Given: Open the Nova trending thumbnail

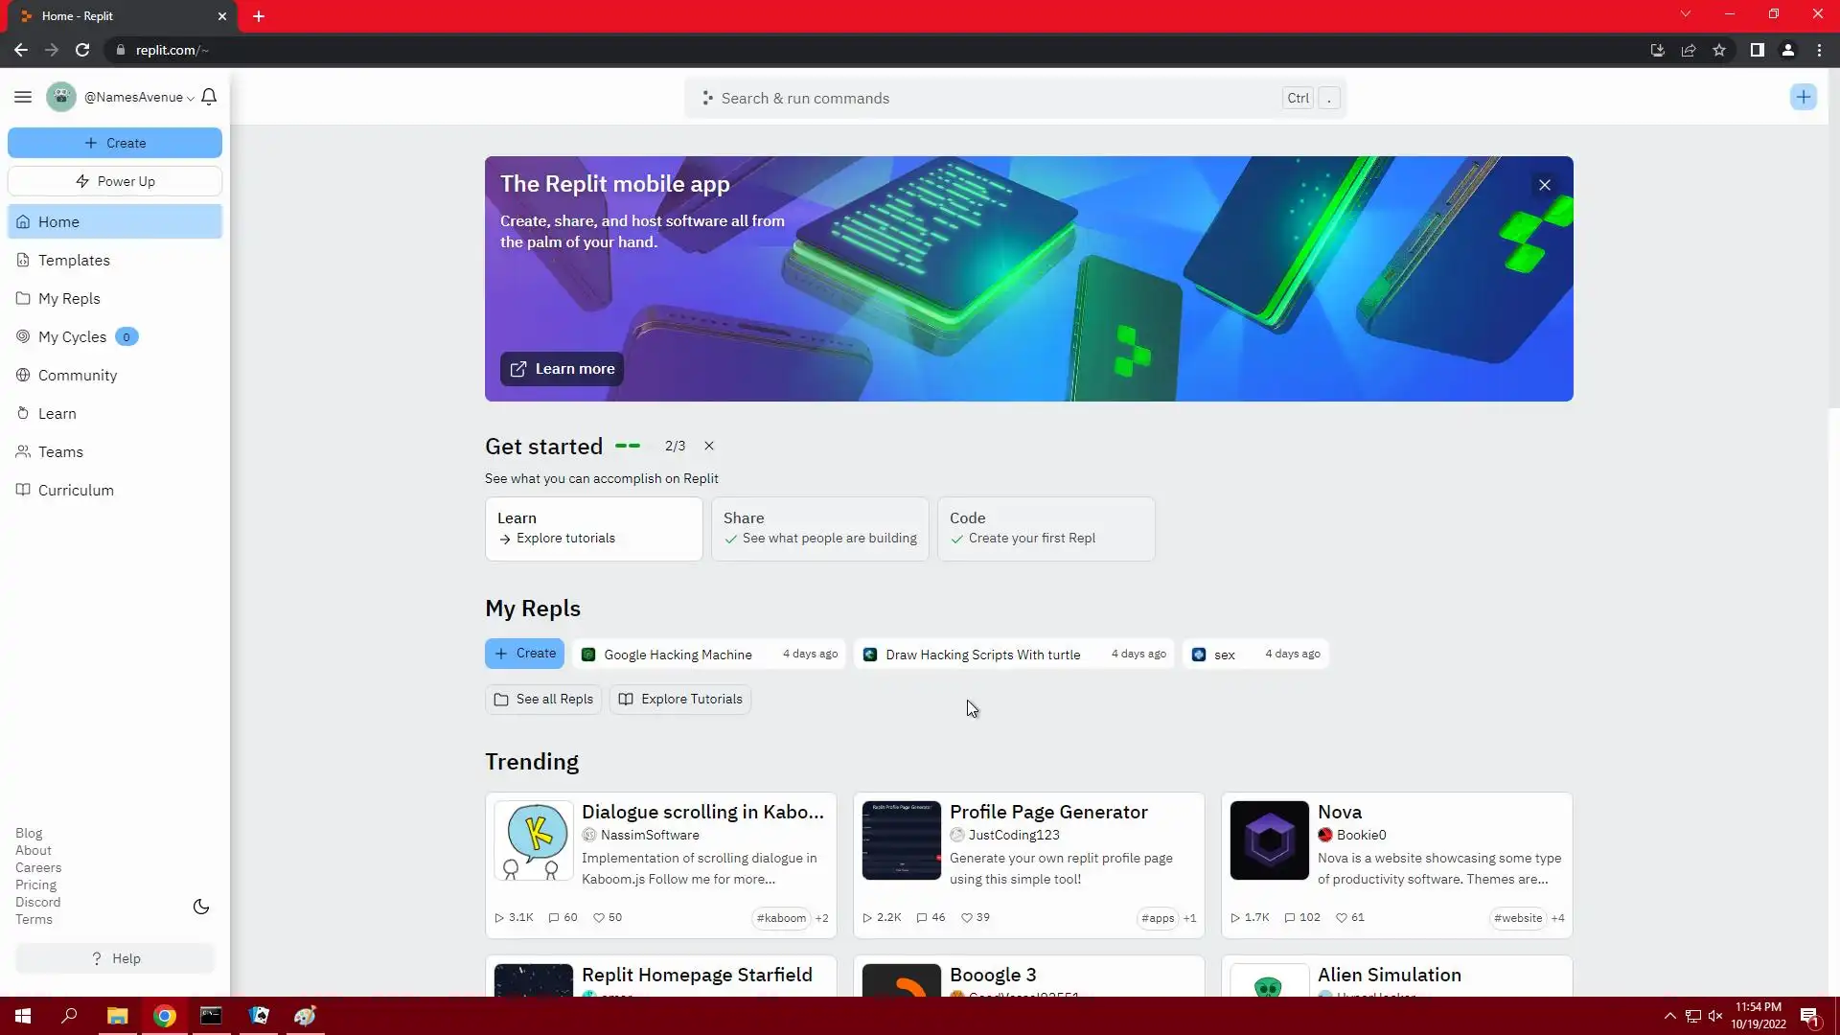Looking at the screenshot, I should coord(1269,840).
